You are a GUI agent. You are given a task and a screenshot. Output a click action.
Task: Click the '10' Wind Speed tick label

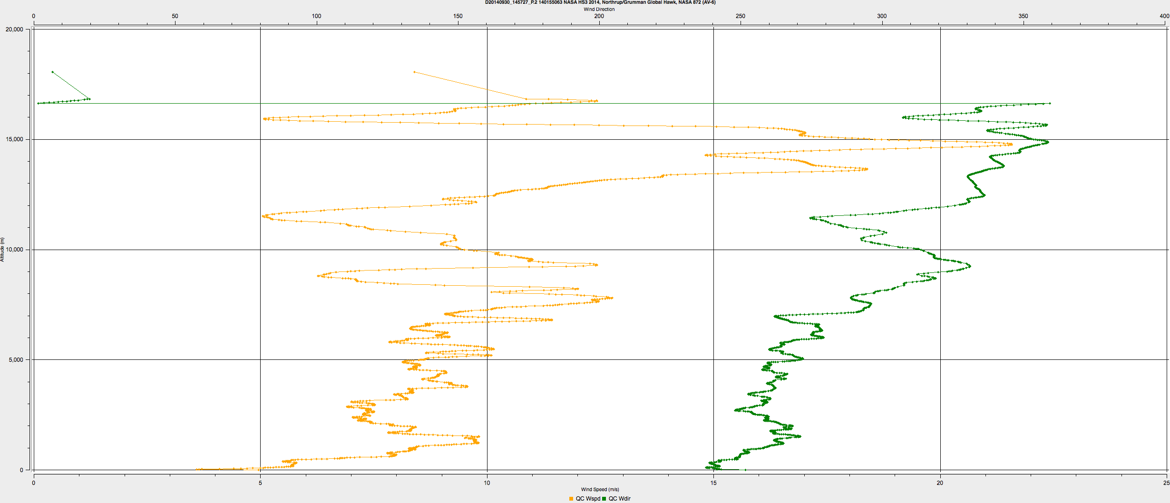click(487, 483)
